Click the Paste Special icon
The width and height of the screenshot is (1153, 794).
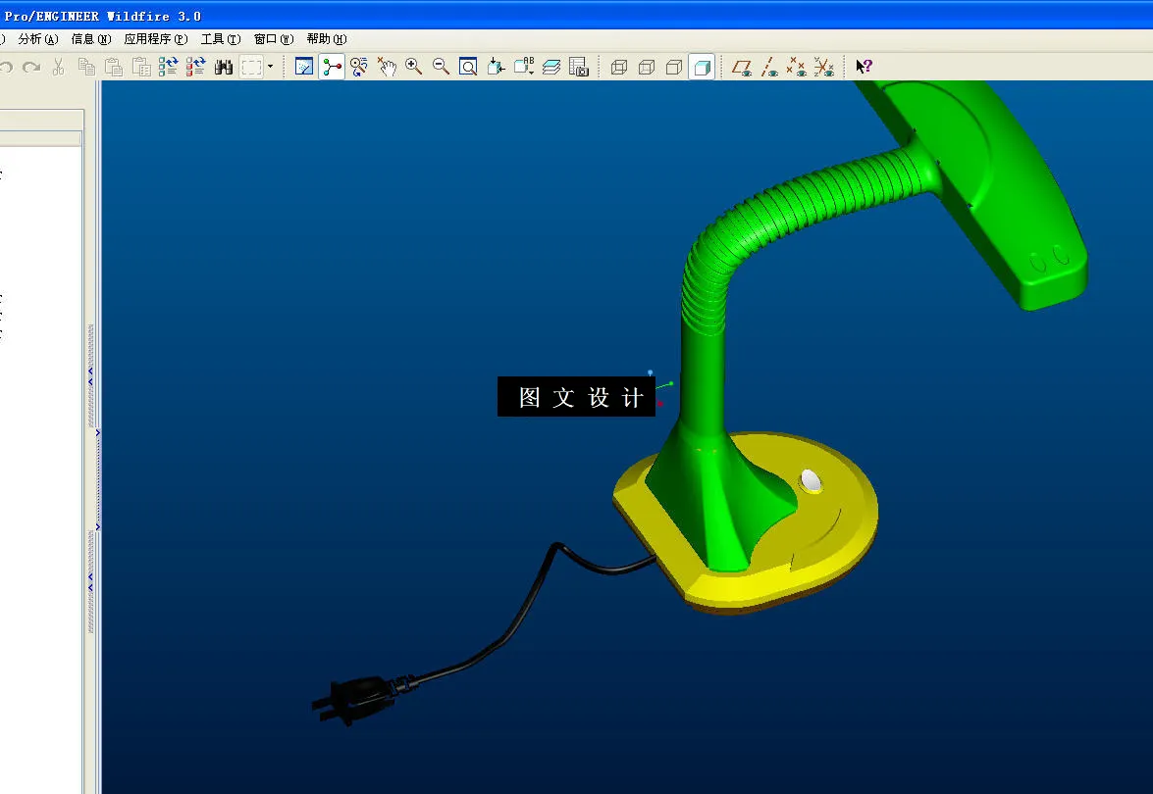coord(141,68)
